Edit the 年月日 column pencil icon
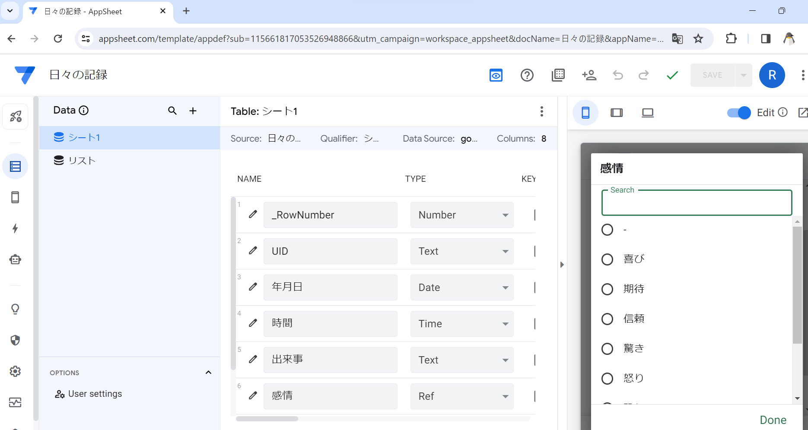The width and height of the screenshot is (808, 430). 253,287
